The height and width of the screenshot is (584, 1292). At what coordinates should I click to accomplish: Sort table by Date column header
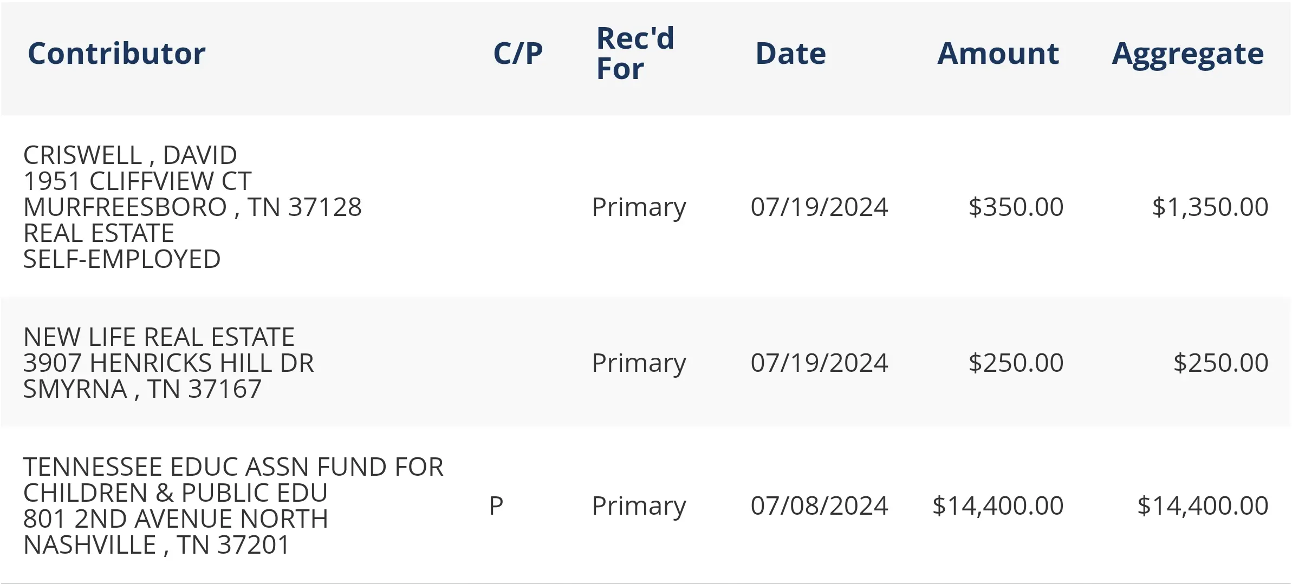pyautogui.click(x=790, y=54)
